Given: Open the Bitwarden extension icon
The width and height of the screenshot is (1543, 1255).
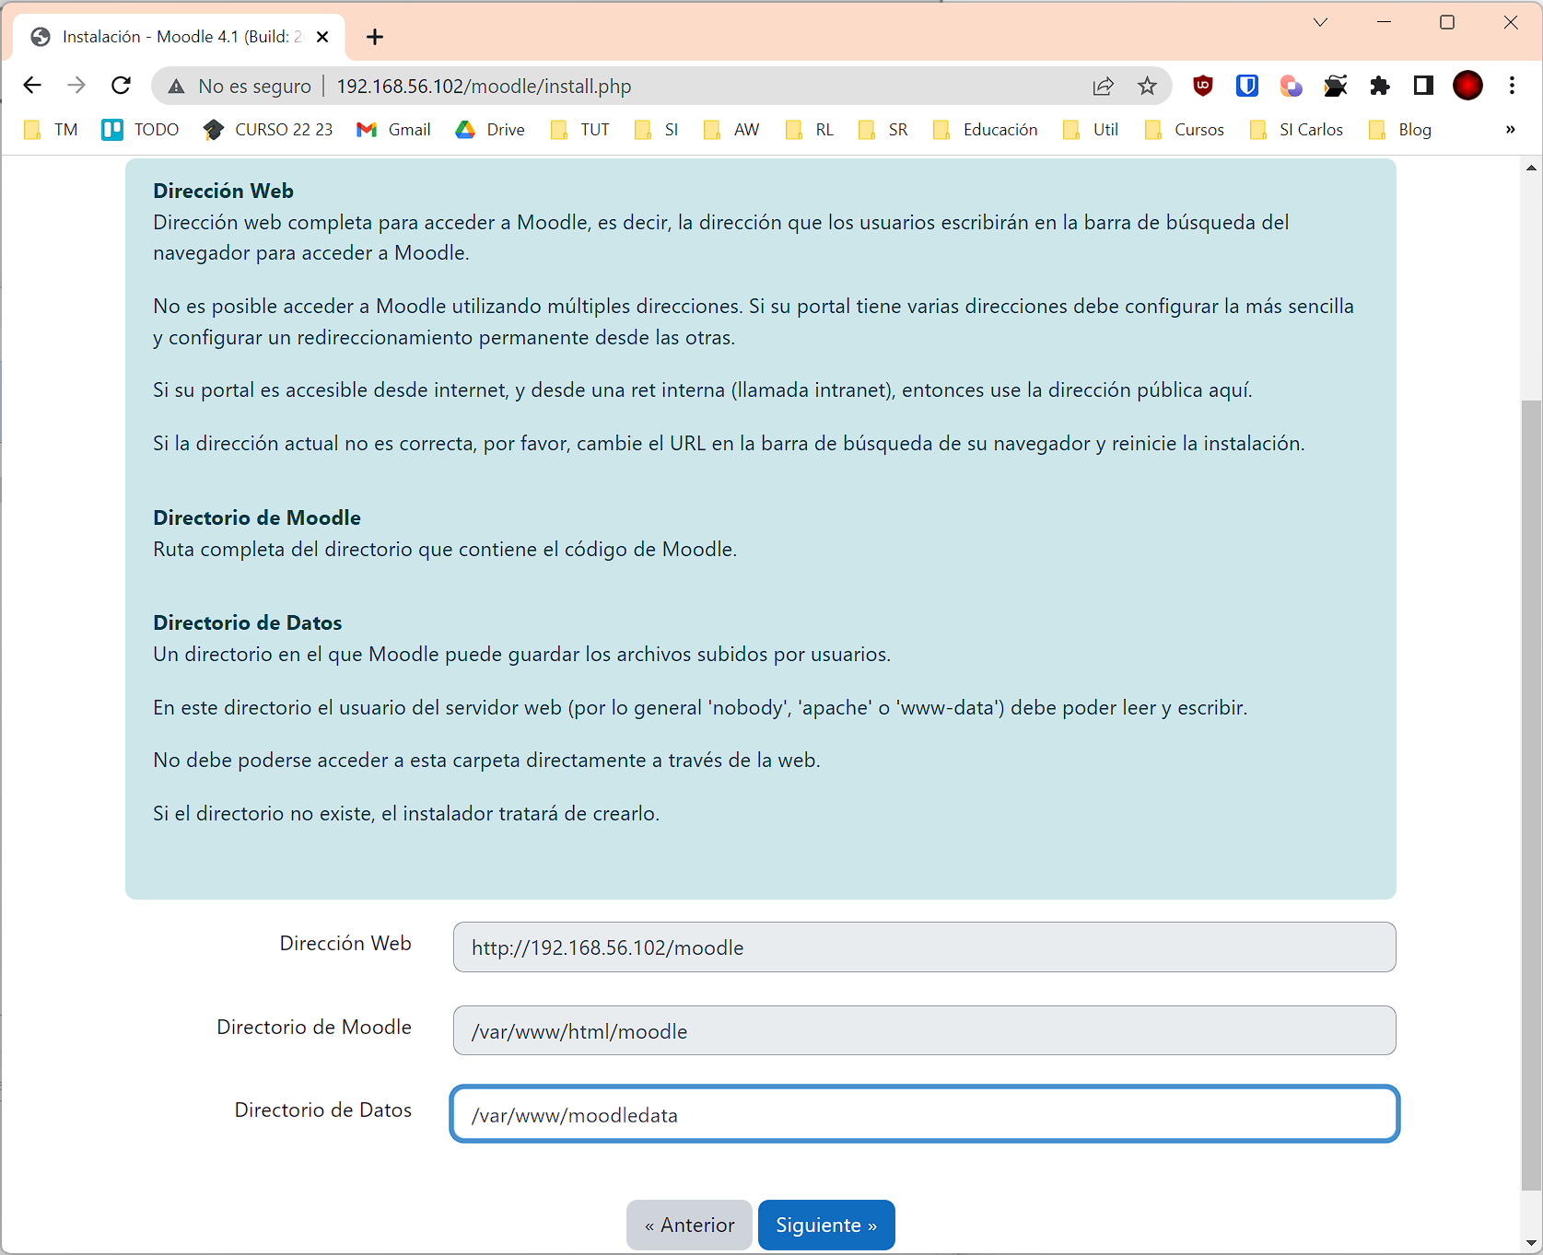Looking at the screenshot, I should [1247, 86].
